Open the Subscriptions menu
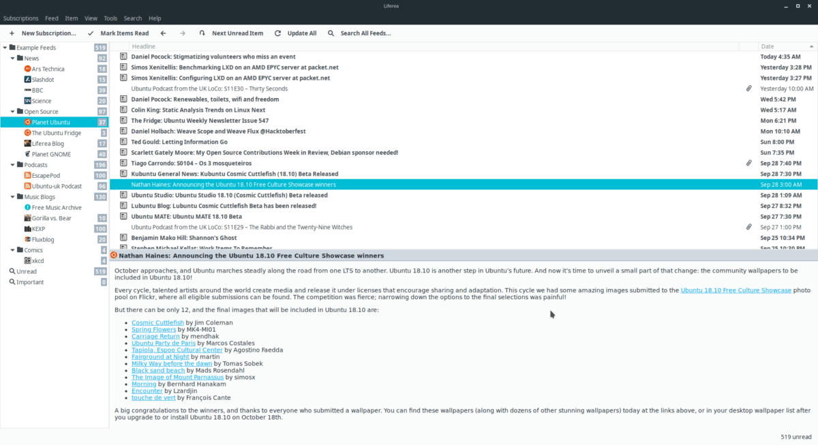Viewport: 818px width, 445px height. (21, 18)
